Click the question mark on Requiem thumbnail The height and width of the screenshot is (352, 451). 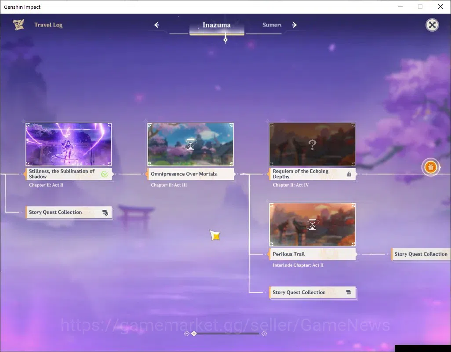[312, 145]
